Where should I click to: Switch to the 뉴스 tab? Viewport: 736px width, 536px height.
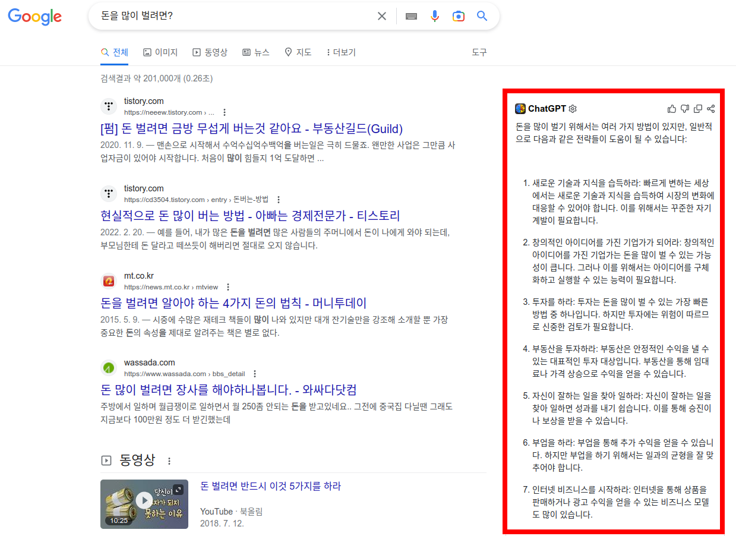pyautogui.click(x=256, y=52)
